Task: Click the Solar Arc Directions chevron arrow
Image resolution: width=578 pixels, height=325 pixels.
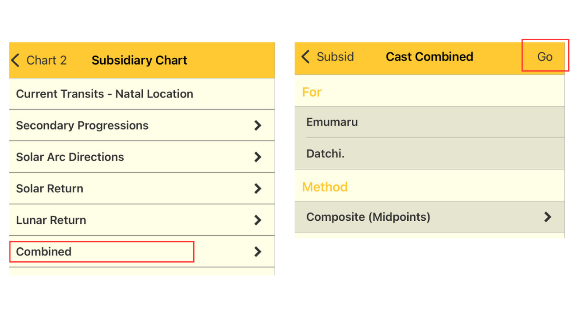Action: click(258, 157)
